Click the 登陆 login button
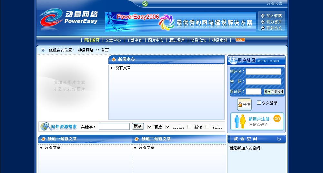 click(244, 104)
